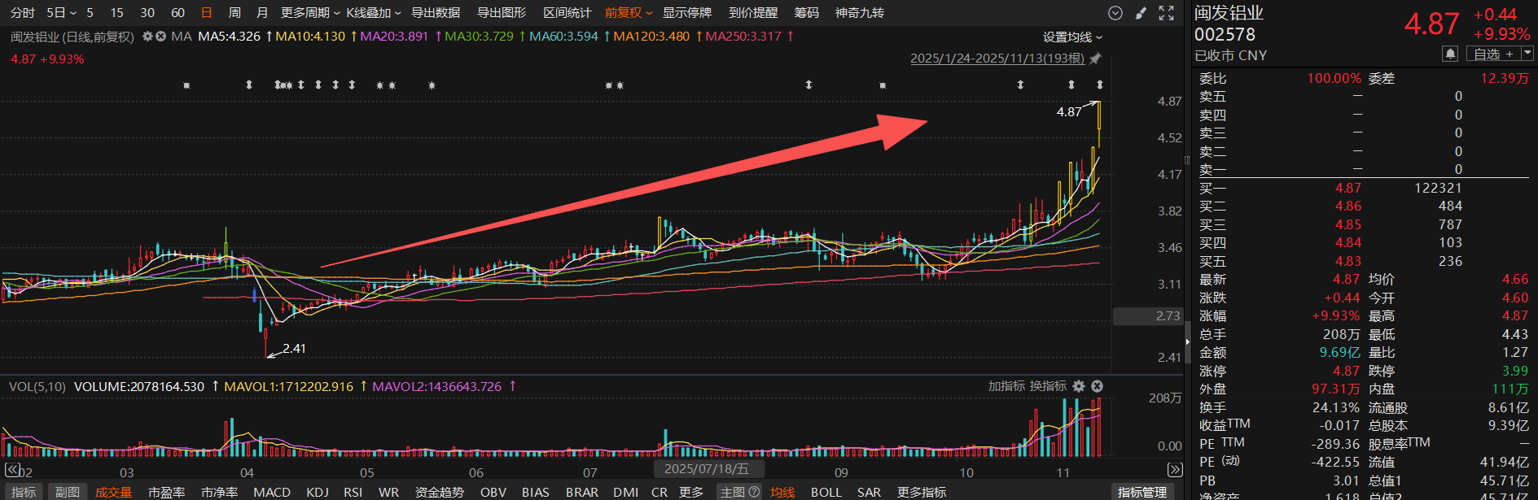Click the price alert bell icon

(x=1450, y=54)
